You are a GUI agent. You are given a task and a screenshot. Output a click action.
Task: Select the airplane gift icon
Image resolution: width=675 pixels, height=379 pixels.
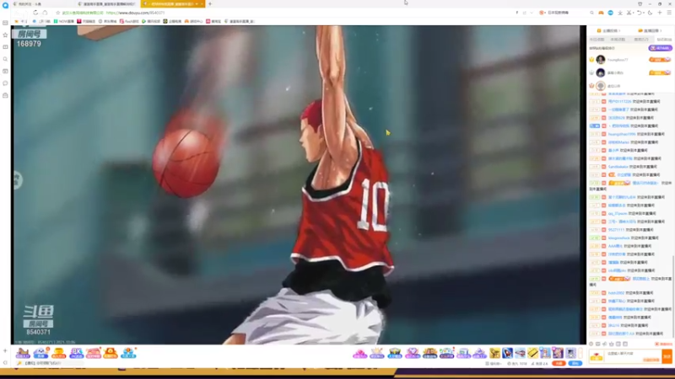[520, 353]
